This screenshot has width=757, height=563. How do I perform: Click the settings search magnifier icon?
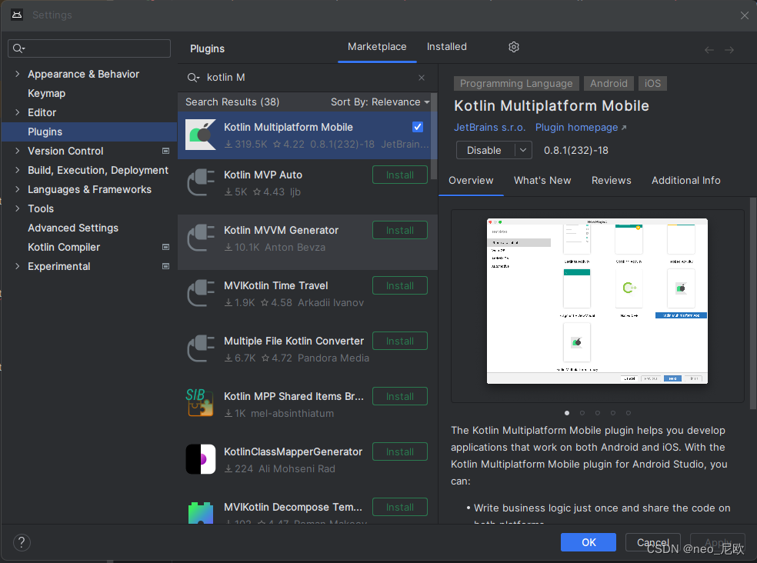18,48
